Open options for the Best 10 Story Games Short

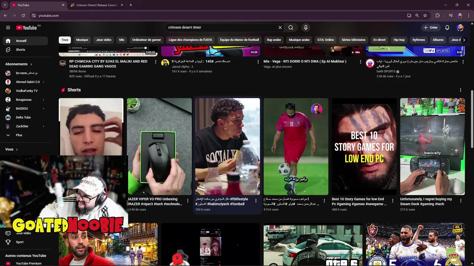coord(392,201)
